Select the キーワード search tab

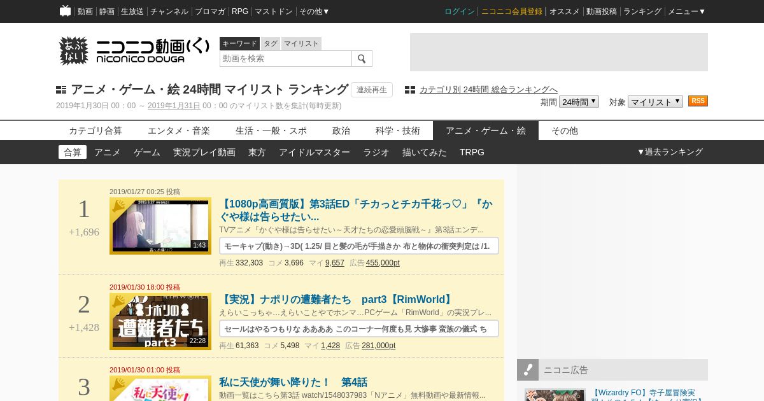pos(239,44)
